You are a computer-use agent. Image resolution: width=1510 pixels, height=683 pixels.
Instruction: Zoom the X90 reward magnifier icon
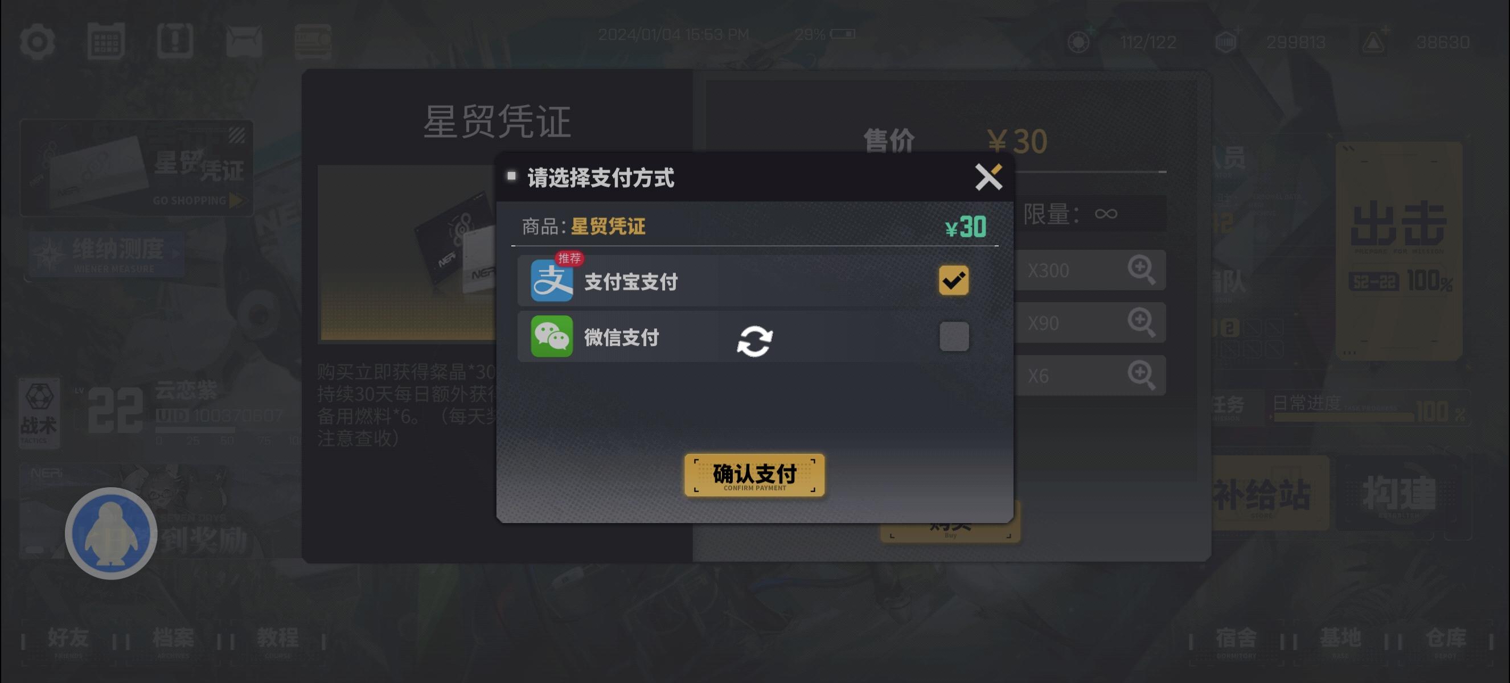pyautogui.click(x=1141, y=323)
